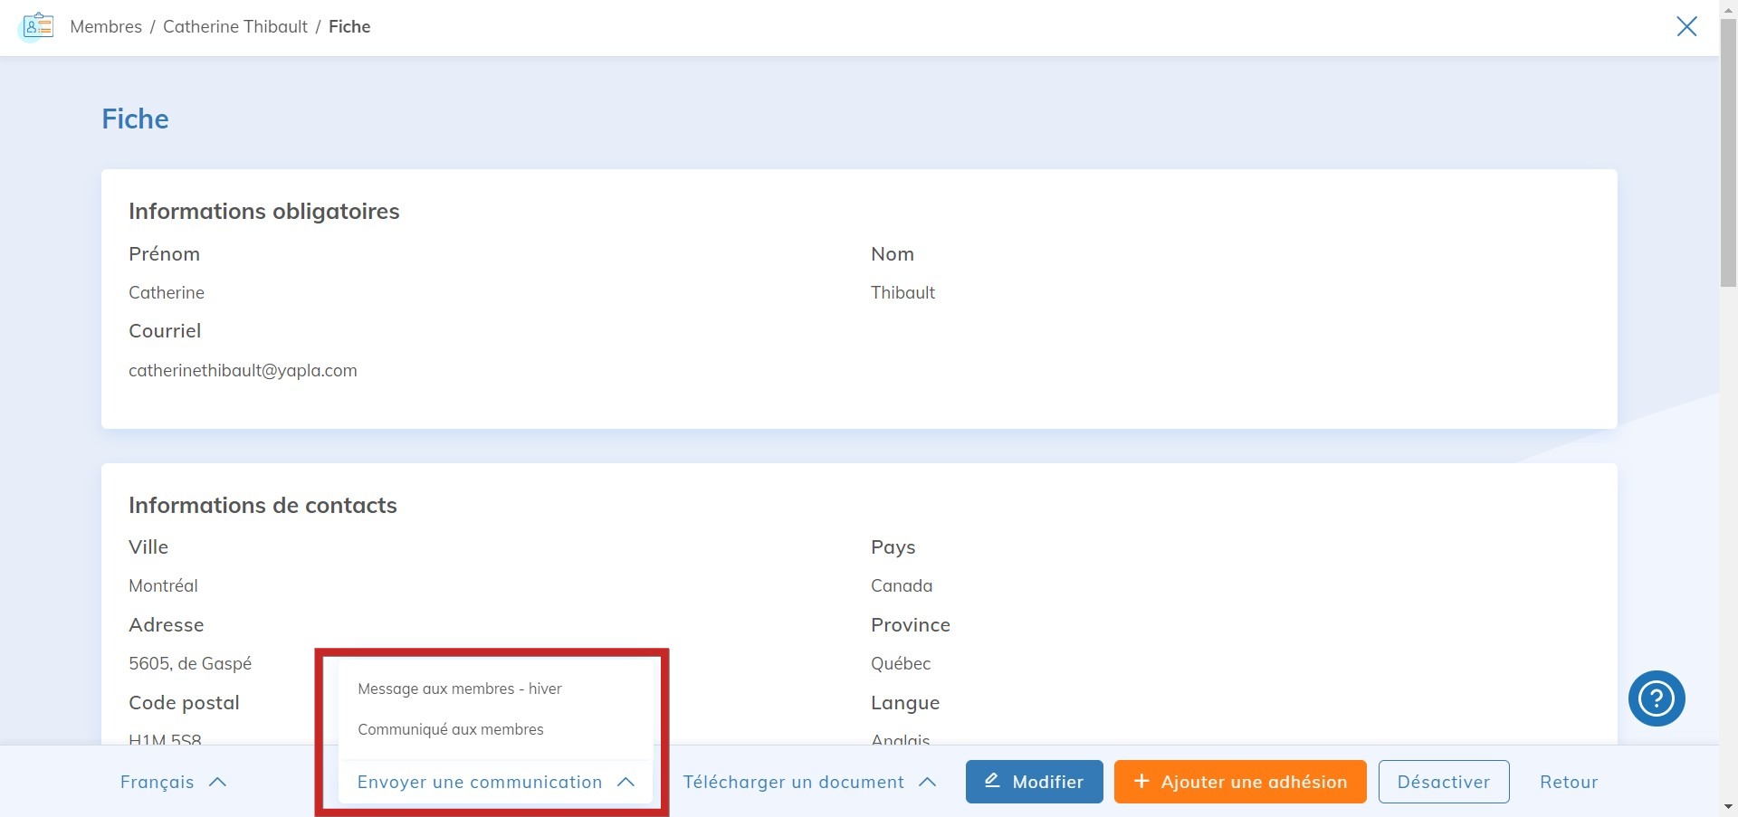The image size is (1738, 817).
Task: Click the 'Canada' country value
Action: pyautogui.click(x=902, y=585)
